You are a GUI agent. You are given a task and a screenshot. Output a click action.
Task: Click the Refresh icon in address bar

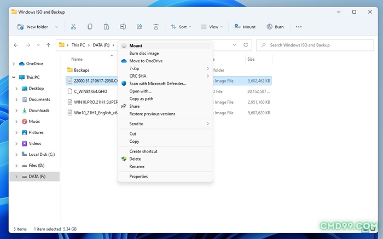coord(246,45)
